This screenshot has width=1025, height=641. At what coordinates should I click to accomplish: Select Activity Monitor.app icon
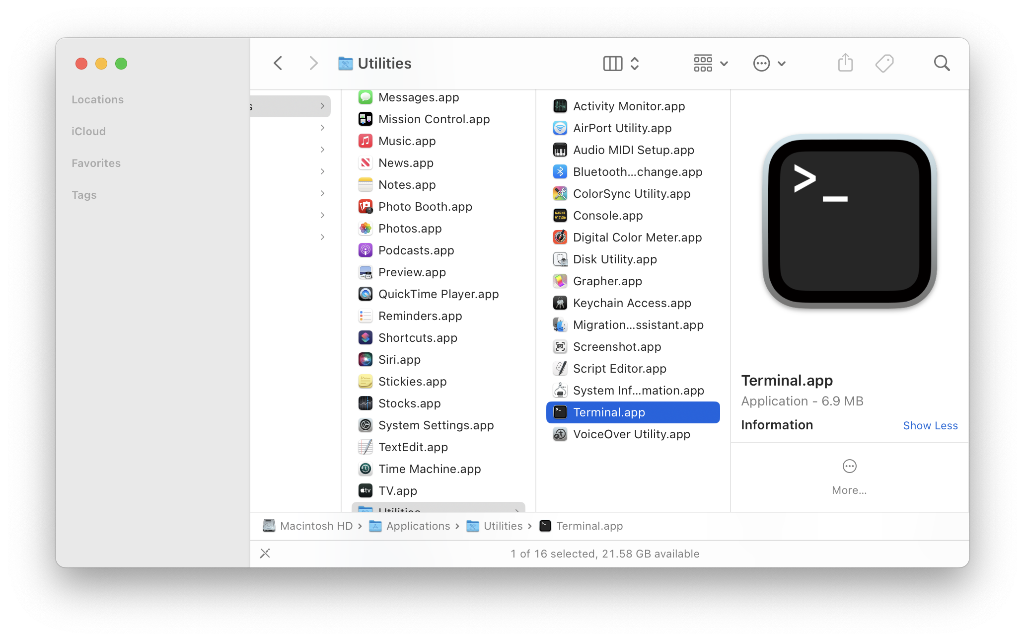[560, 106]
